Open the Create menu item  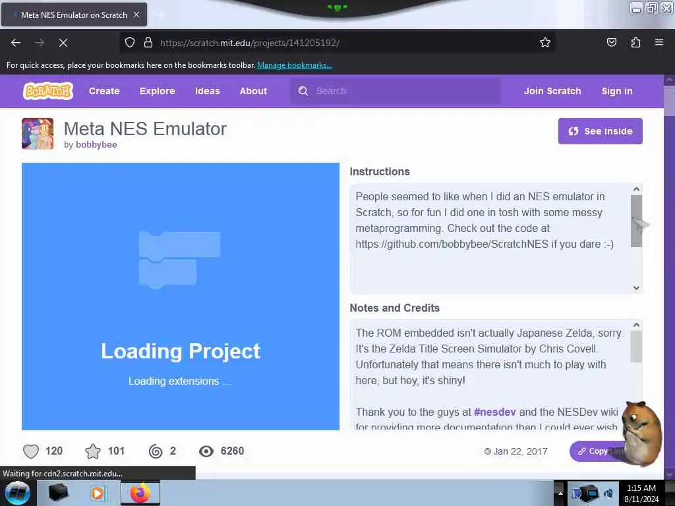[x=104, y=91]
